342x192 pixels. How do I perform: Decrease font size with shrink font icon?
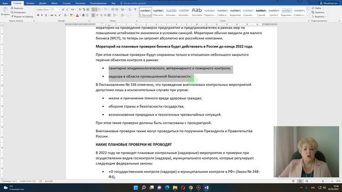click(67, 10)
